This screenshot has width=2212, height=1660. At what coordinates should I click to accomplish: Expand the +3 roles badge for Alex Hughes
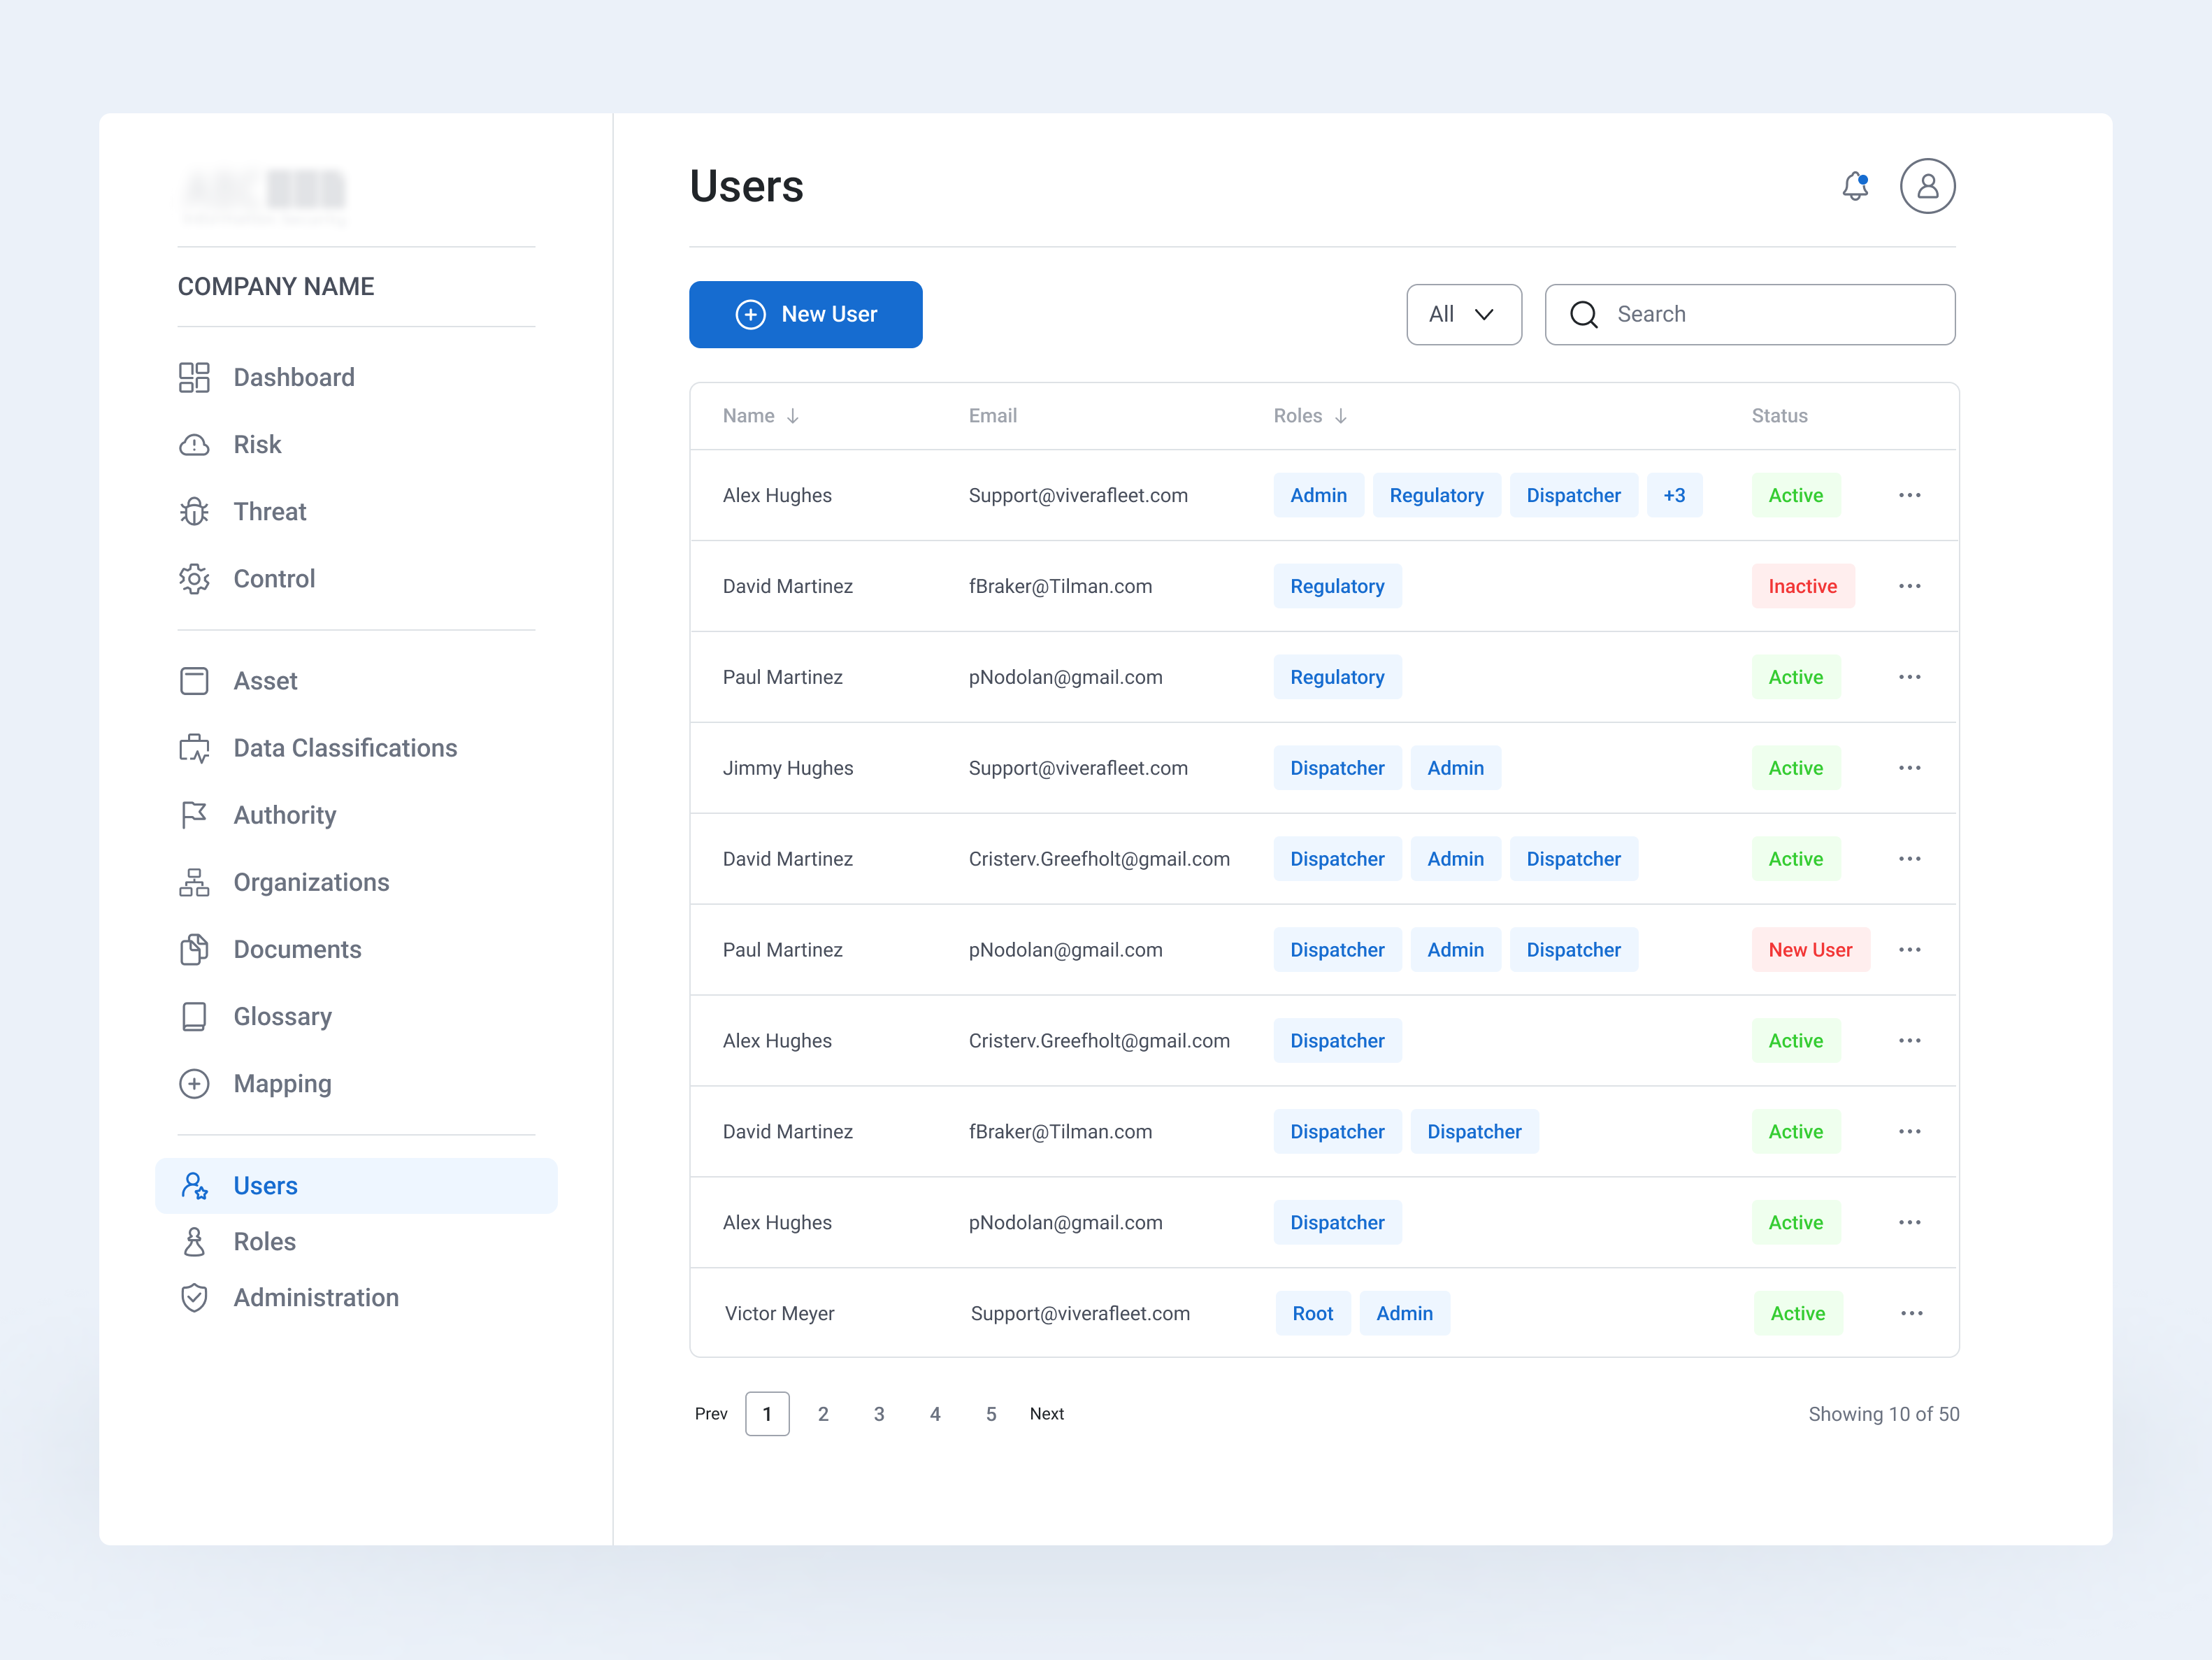pos(1674,495)
